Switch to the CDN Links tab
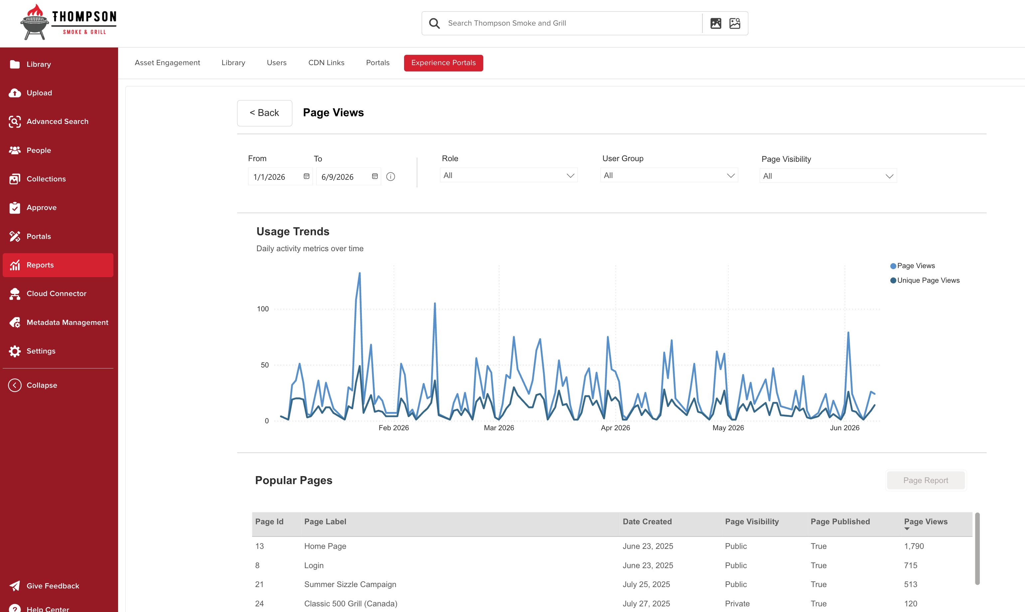The width and height of the screenshot is (1025, 612). click(326, 63)
